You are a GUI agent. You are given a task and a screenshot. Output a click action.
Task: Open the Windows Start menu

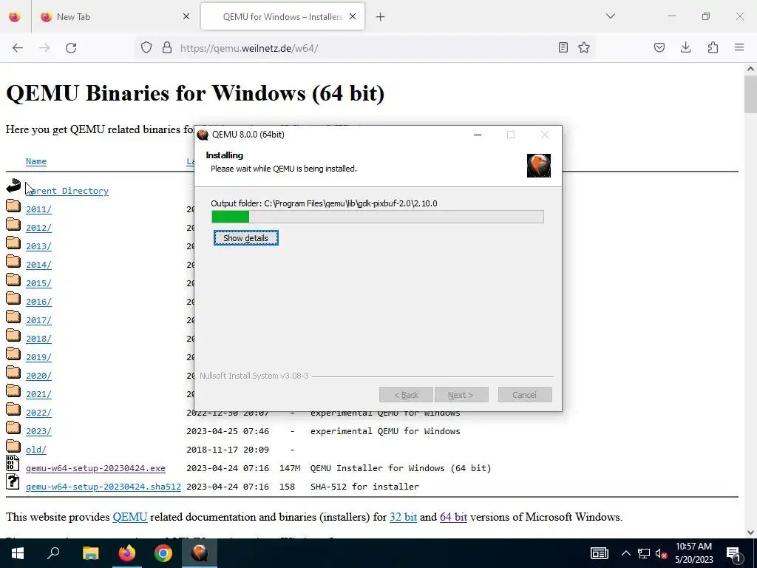pyautogui.click(x=18, y=553)
